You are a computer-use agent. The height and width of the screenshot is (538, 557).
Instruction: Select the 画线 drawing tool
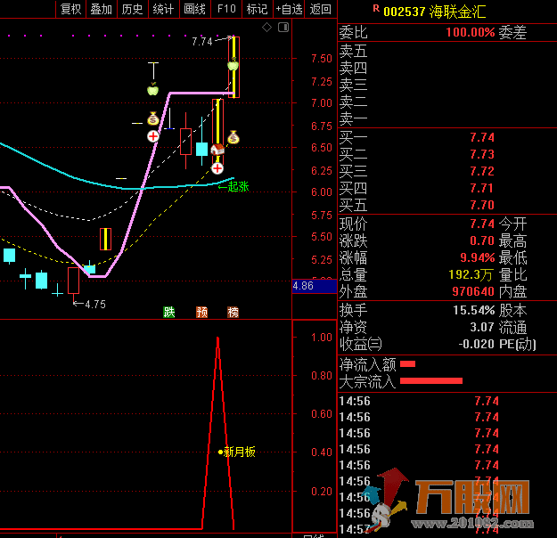194,9
